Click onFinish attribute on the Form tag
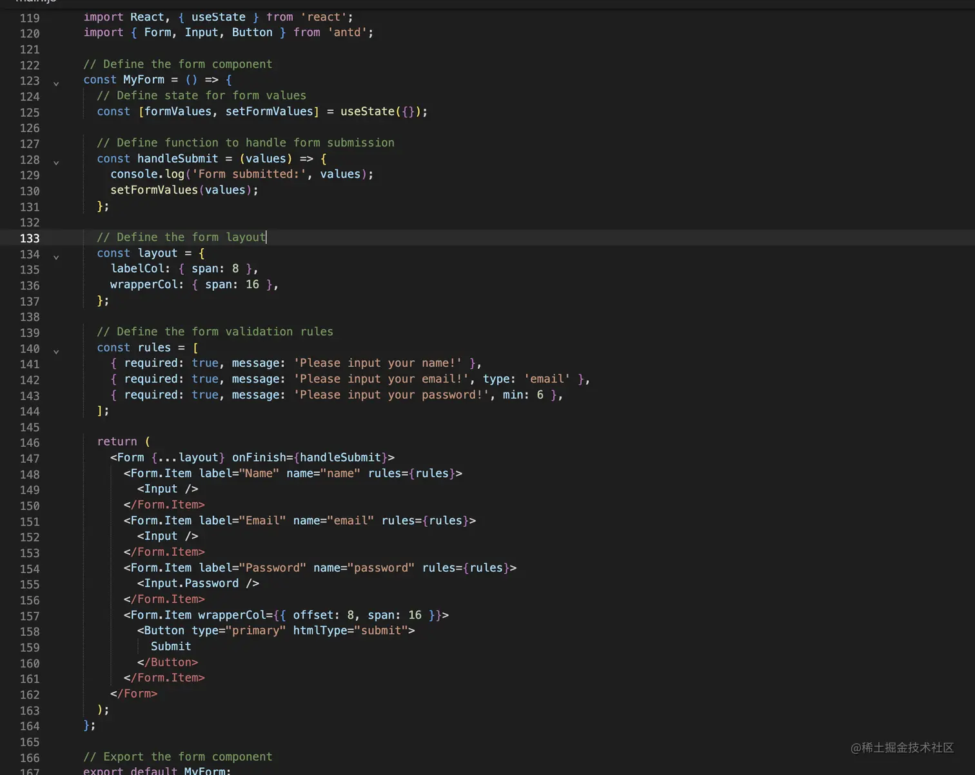This screenshot has width=975, height=775. (259, 457)
